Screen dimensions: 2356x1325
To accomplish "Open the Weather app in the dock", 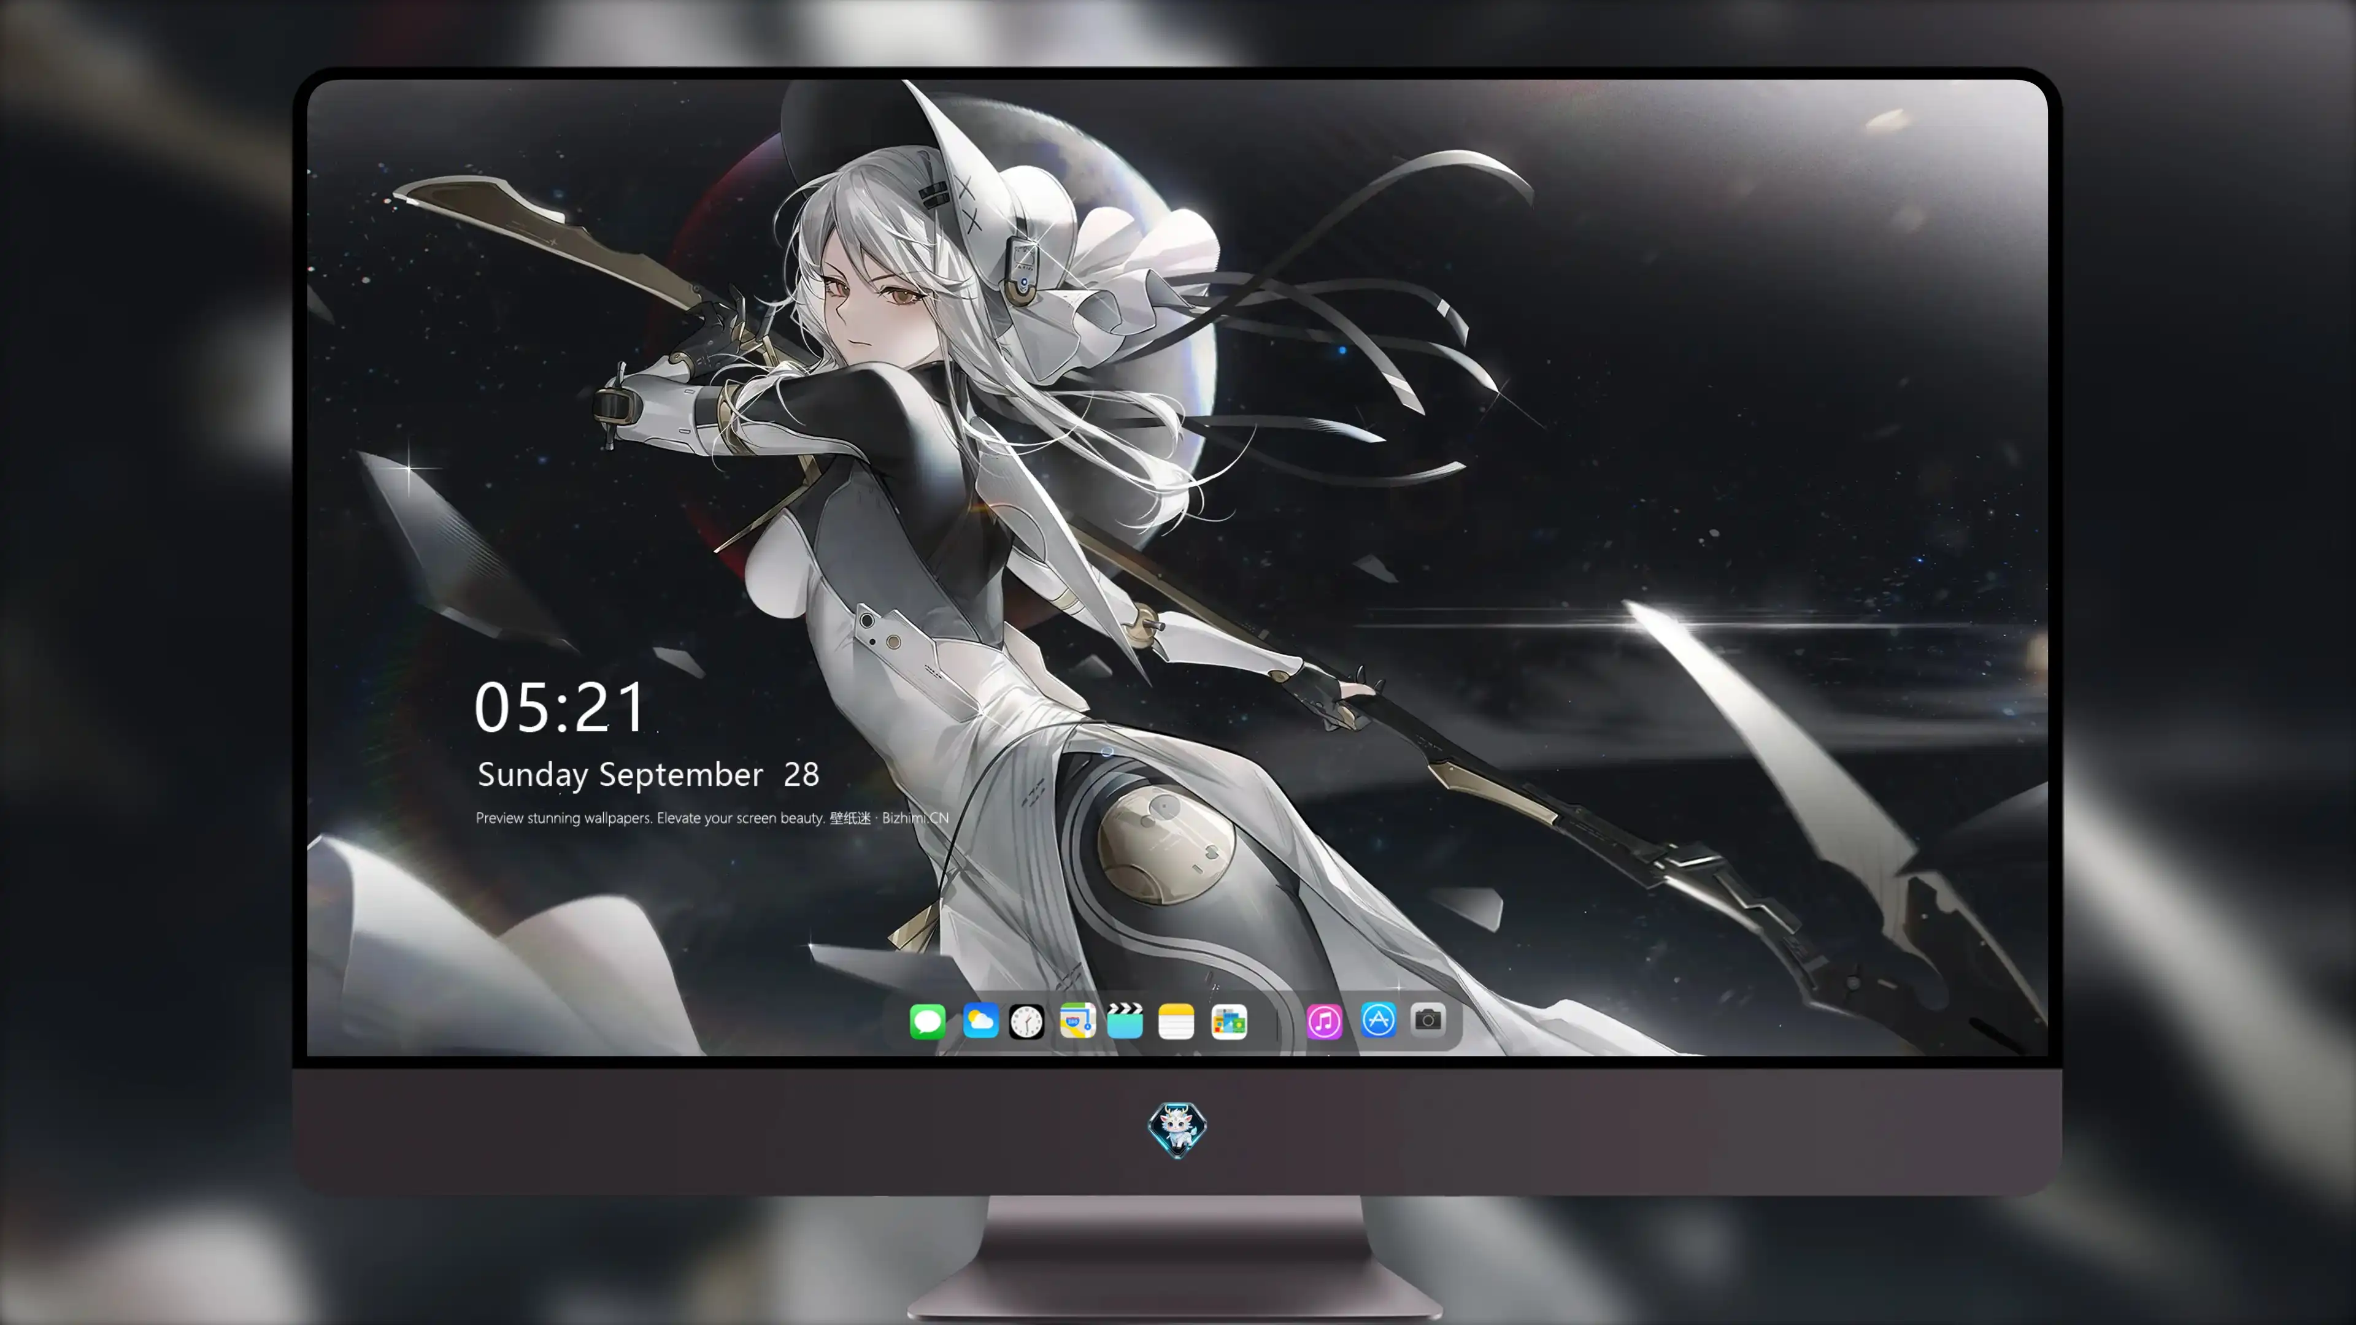I will pyautogui.click(x=980, y=1021).
